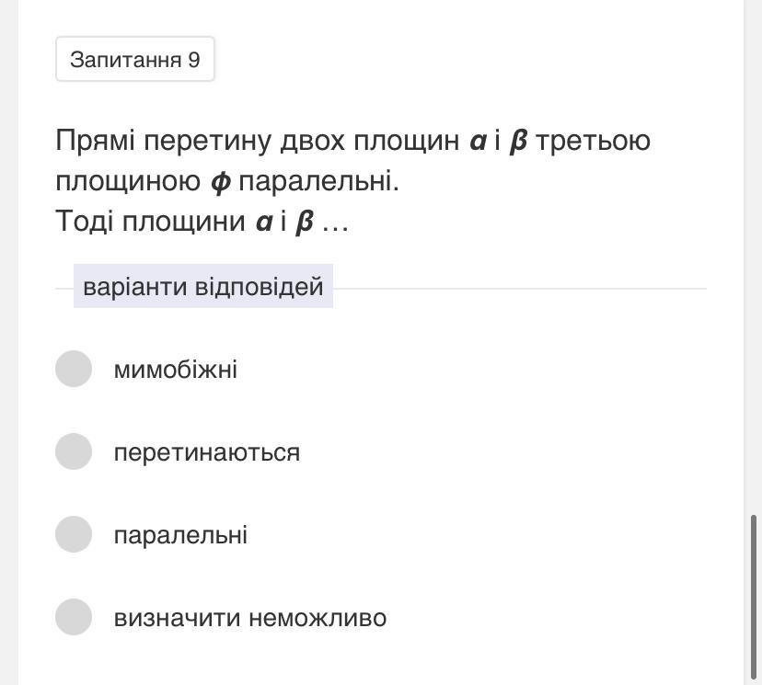Click the bold β in the question's first line
The height and width of the screenshot is (685, 762).
517,142
